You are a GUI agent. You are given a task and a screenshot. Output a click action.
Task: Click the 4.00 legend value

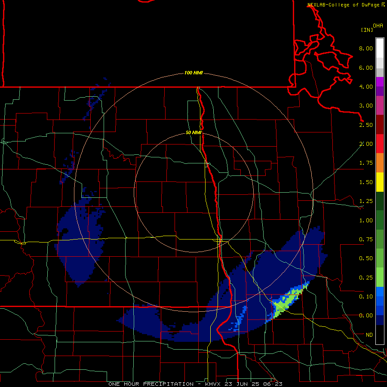(366, 86)
